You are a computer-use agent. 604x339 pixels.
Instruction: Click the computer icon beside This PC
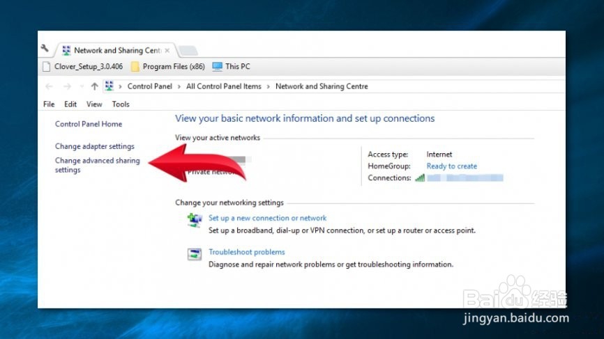(x=217, y=67)
